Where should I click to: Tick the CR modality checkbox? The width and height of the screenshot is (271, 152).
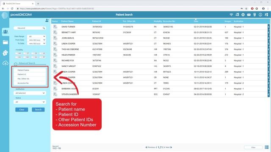coord(35,54)
